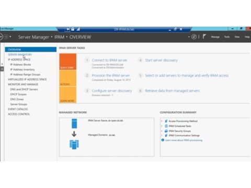Open DNS and DHCP Servers
Image resolution: width=251 pixels, height=188 pixels.
(24, 89)
